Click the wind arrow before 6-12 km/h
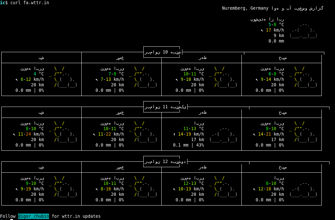The width and height of the screenshot is (335, 220). pos(17,80)
